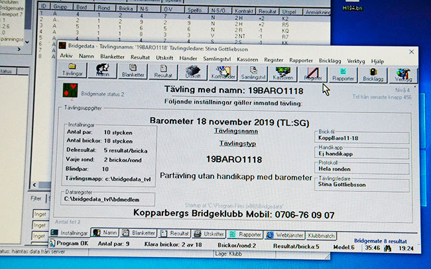Open the Kassören menu

tap(247, 60)
